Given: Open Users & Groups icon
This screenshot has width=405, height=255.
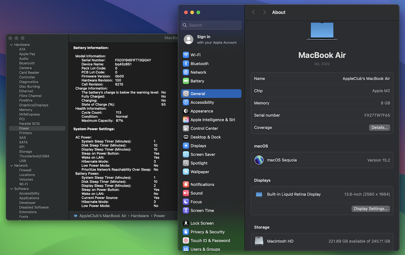Looking at the screenshot, I should click(186, 249).
